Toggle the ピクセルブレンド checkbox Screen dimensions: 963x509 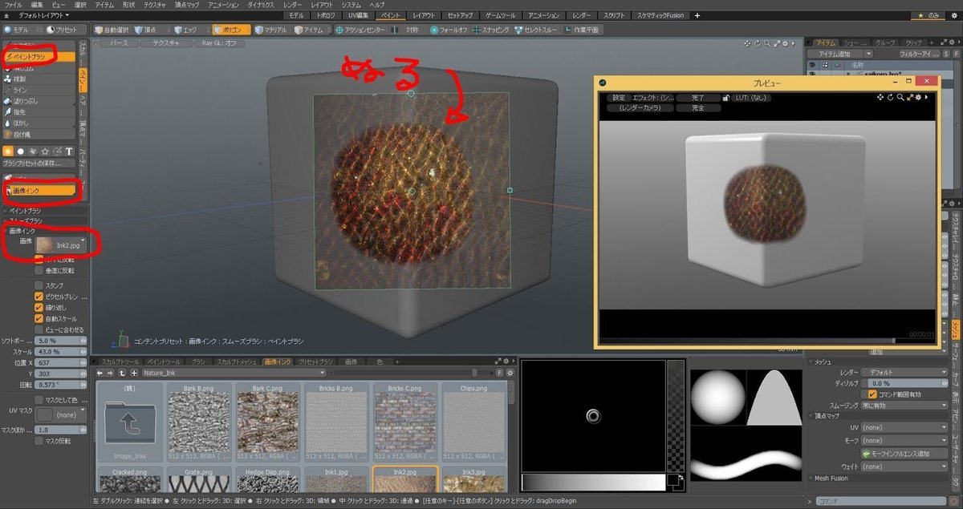39,296
